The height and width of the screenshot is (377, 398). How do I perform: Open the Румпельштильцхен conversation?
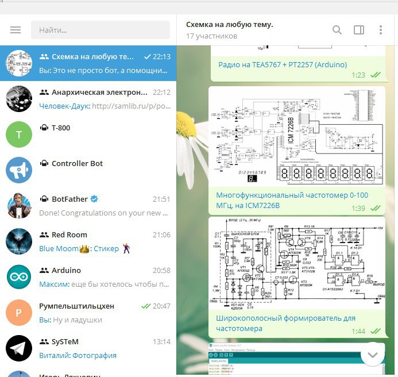click(88, 312)
